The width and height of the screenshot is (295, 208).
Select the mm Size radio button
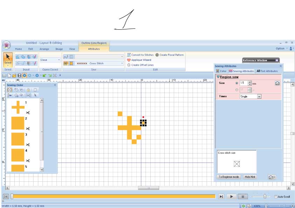[237, 83]
